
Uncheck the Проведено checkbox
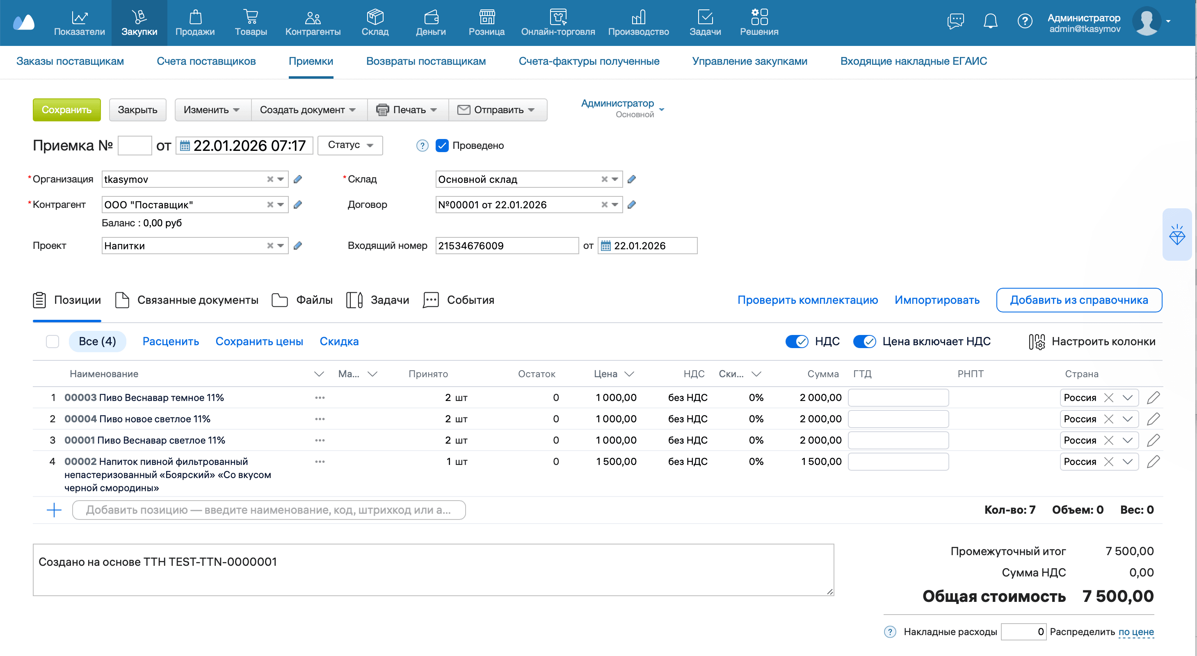(x=442, y=146)
